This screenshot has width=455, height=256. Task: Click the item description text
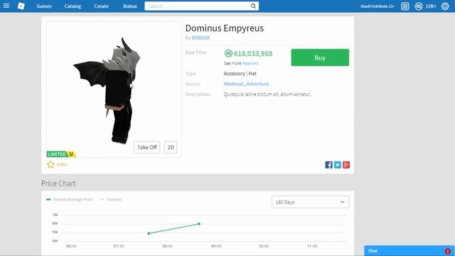[268, 95]
